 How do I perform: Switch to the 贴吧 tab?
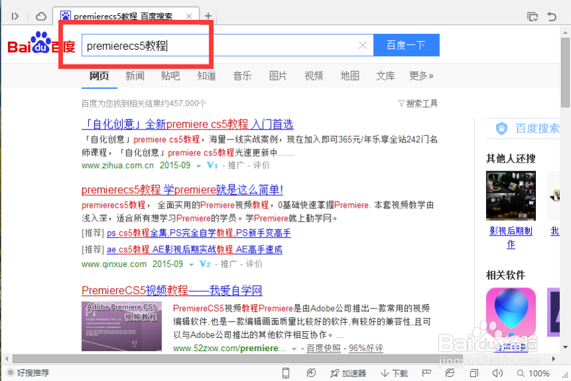click(x=171, y=76)
